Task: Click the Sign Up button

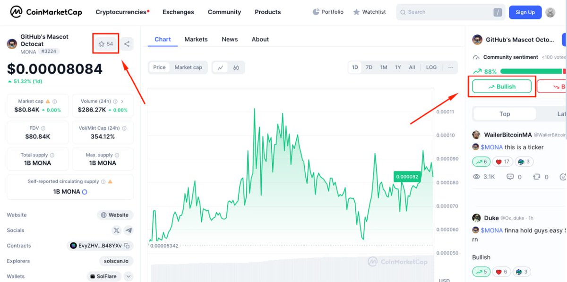Action: (525, 12)
